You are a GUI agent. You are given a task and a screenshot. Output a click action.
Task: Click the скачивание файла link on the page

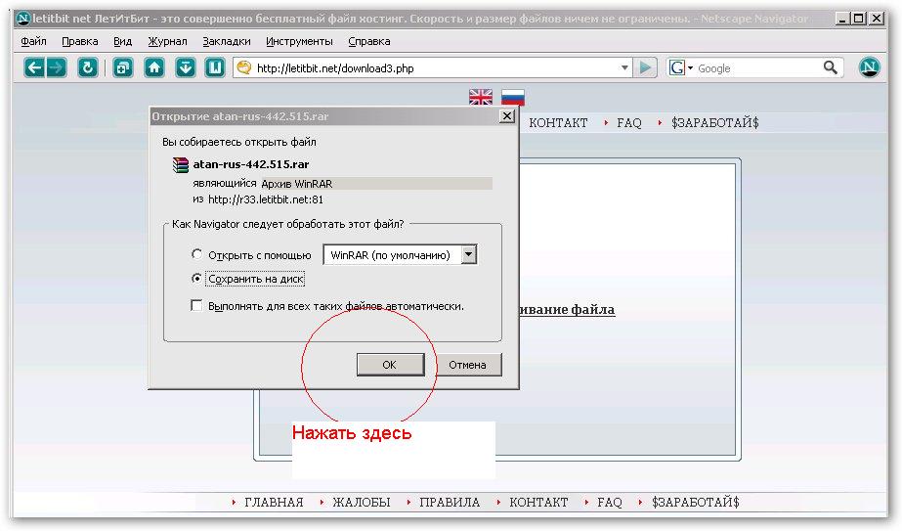point(567,310)
